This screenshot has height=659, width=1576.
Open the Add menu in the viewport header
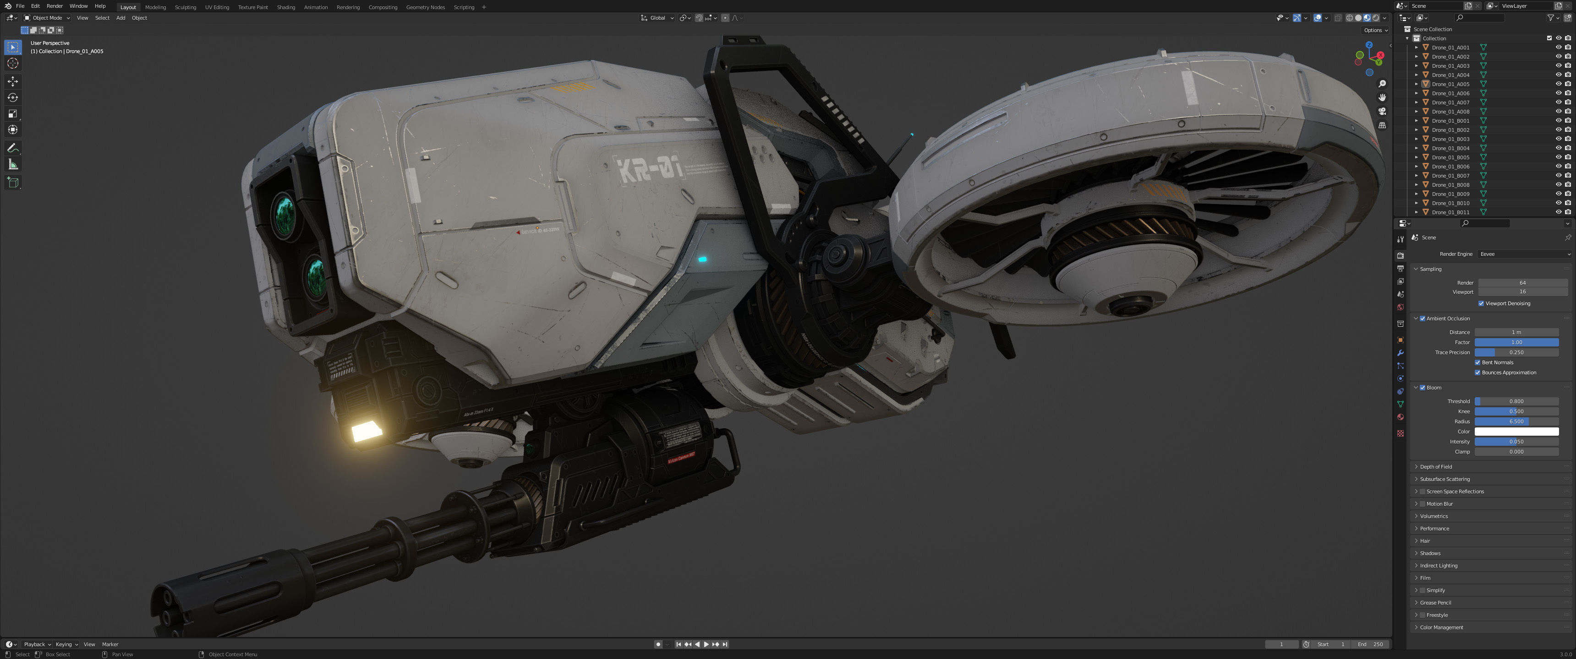click(120, 18)
